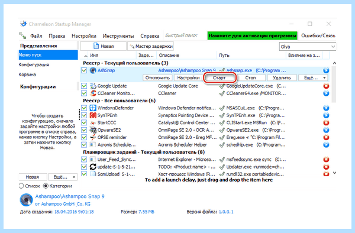The image size is (355, 233).
Task: Click scrollbar down arrow in list
Action: pyautogui.click(x=334, y=173)
